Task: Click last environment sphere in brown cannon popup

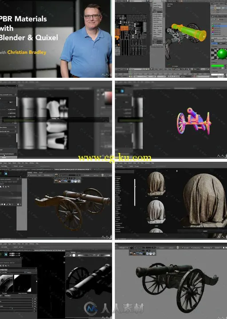Action: click(78, 181)
